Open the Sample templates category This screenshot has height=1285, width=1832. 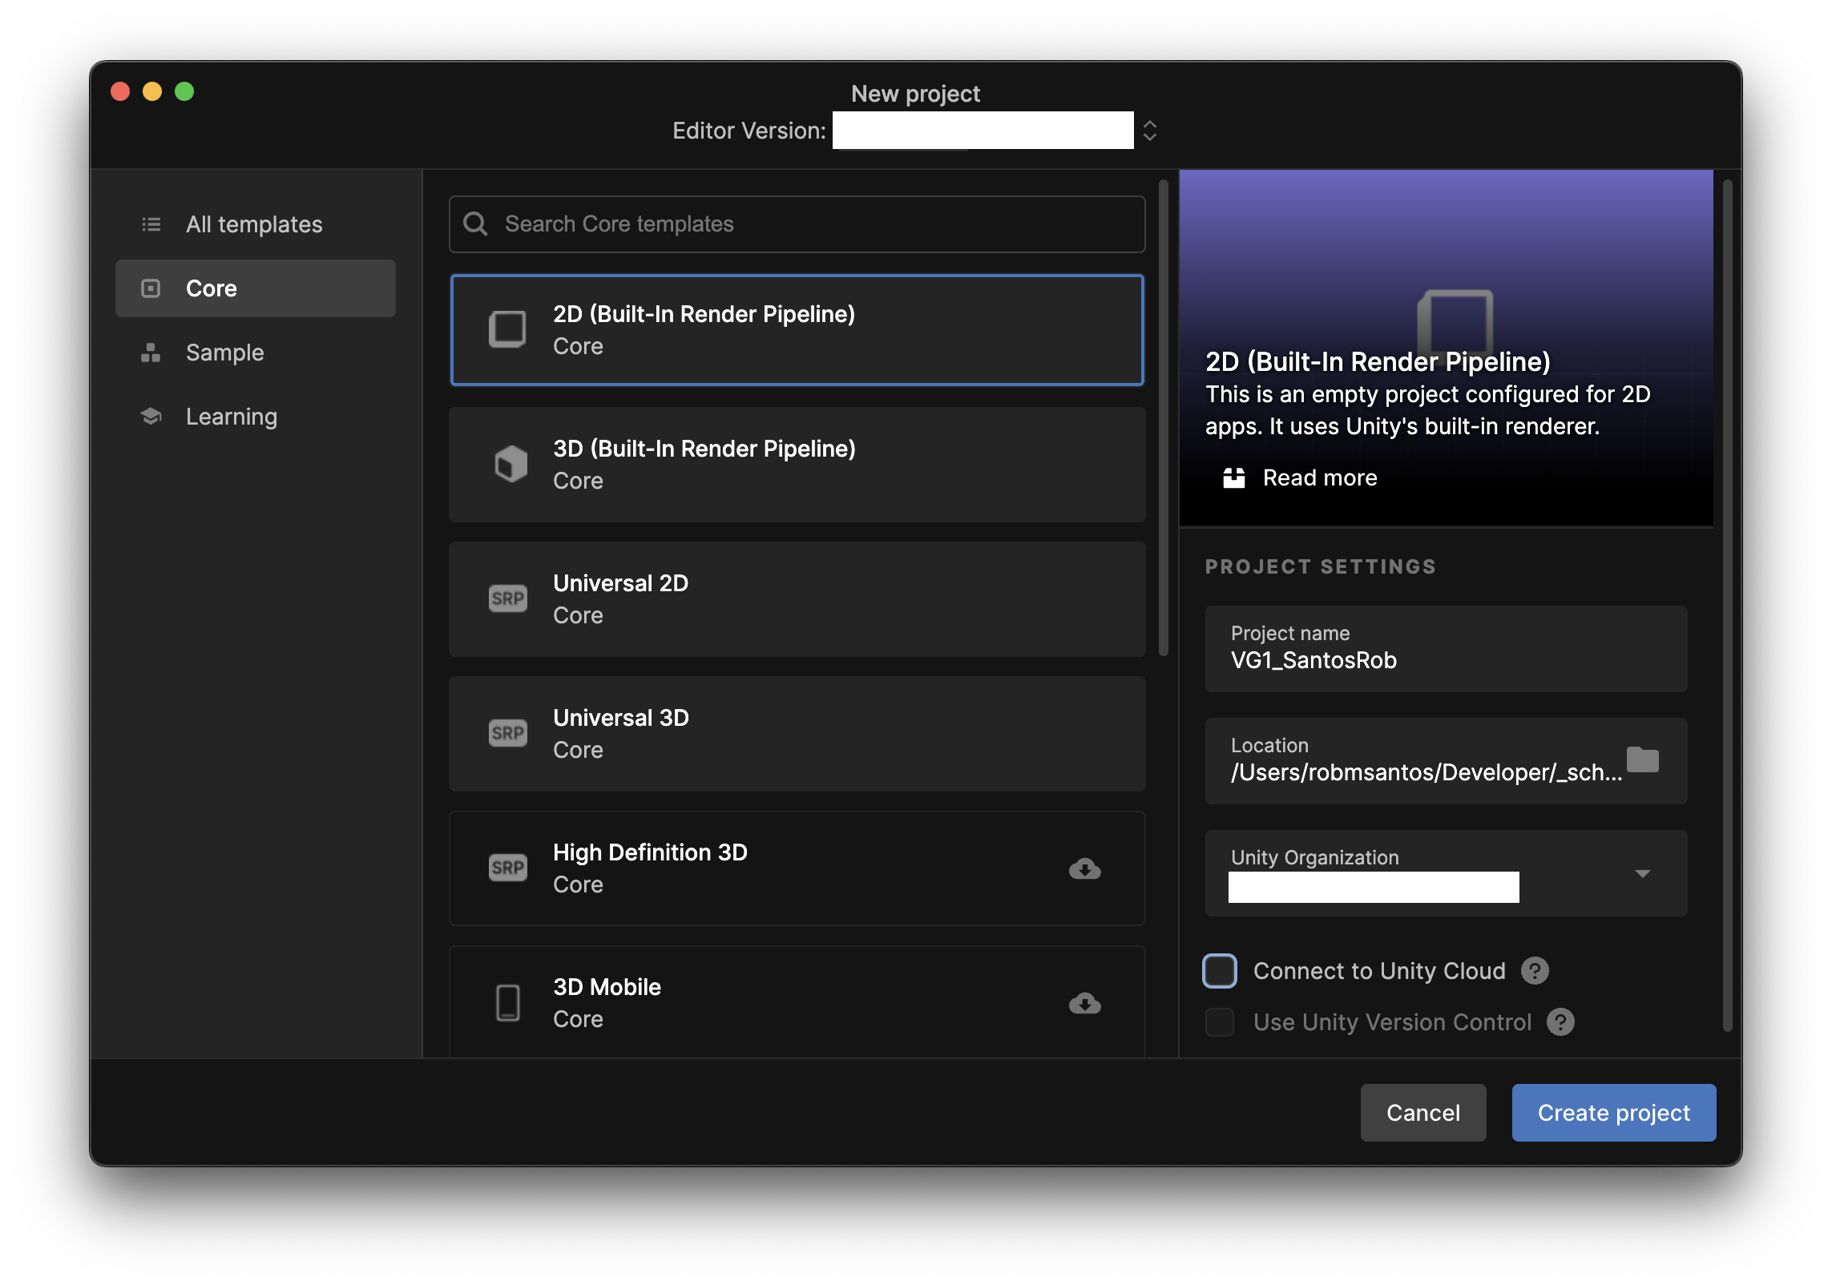[224, 352]
